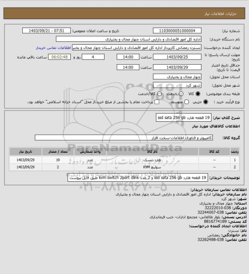Image resolution: width=249 pixels, height=274 pixels.
Task: Select the جزیی purchase type radio
Action: [x=206, y=102]
